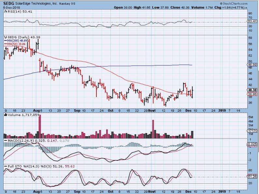The image size is (259, 194).
Task: Click the up arrow beside the Chg value
Action: point(246,8)
